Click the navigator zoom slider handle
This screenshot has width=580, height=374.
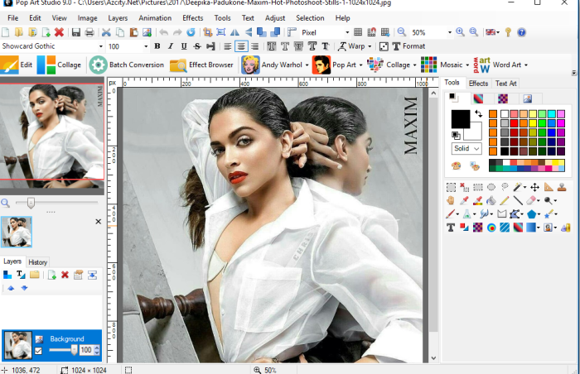pos(31,203)
